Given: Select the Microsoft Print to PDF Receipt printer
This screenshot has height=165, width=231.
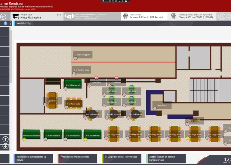Looking at the screenshot, I should [x=144, y=16].
